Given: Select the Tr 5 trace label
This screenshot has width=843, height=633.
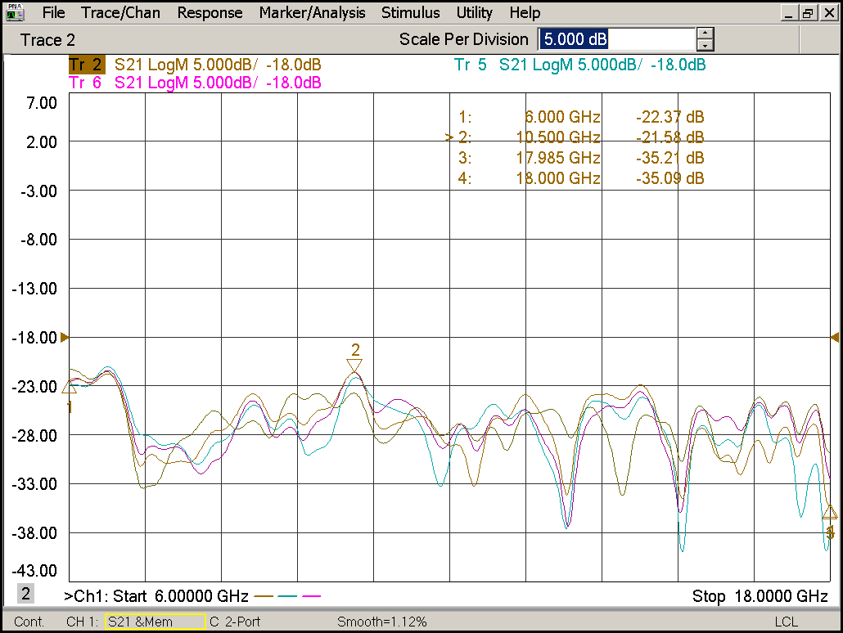Looking at the screenshot, I should click(x=471, y=65).
